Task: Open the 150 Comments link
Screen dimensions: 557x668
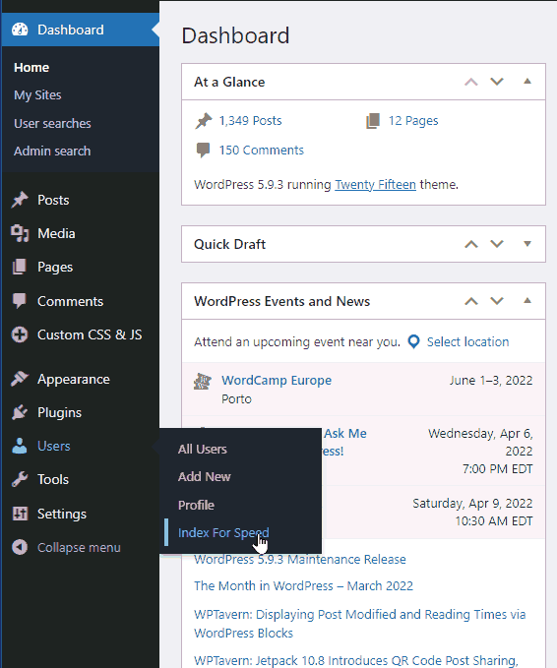Action: pyautogui.click(x=261, y=150)
